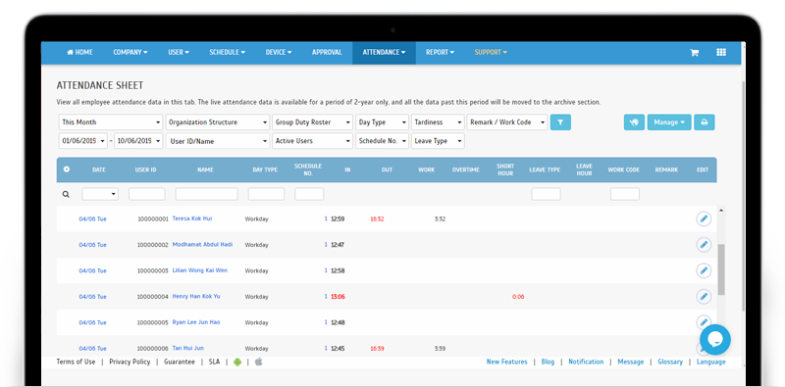Open Tan Hui Jun's name link
Image resolution: width=785 pixels, height=387 pixels.
[x=187, y=348]
